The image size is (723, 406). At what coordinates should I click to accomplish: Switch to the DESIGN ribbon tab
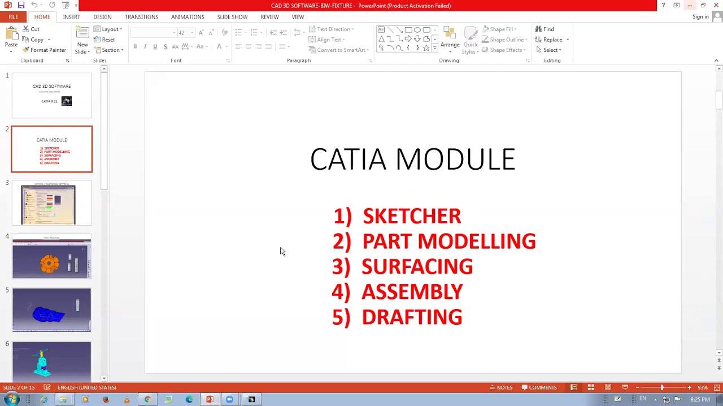pyautogui.click(x=102, y=16)
